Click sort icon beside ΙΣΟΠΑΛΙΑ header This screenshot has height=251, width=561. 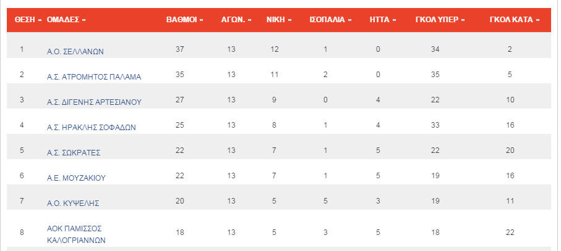349,20
